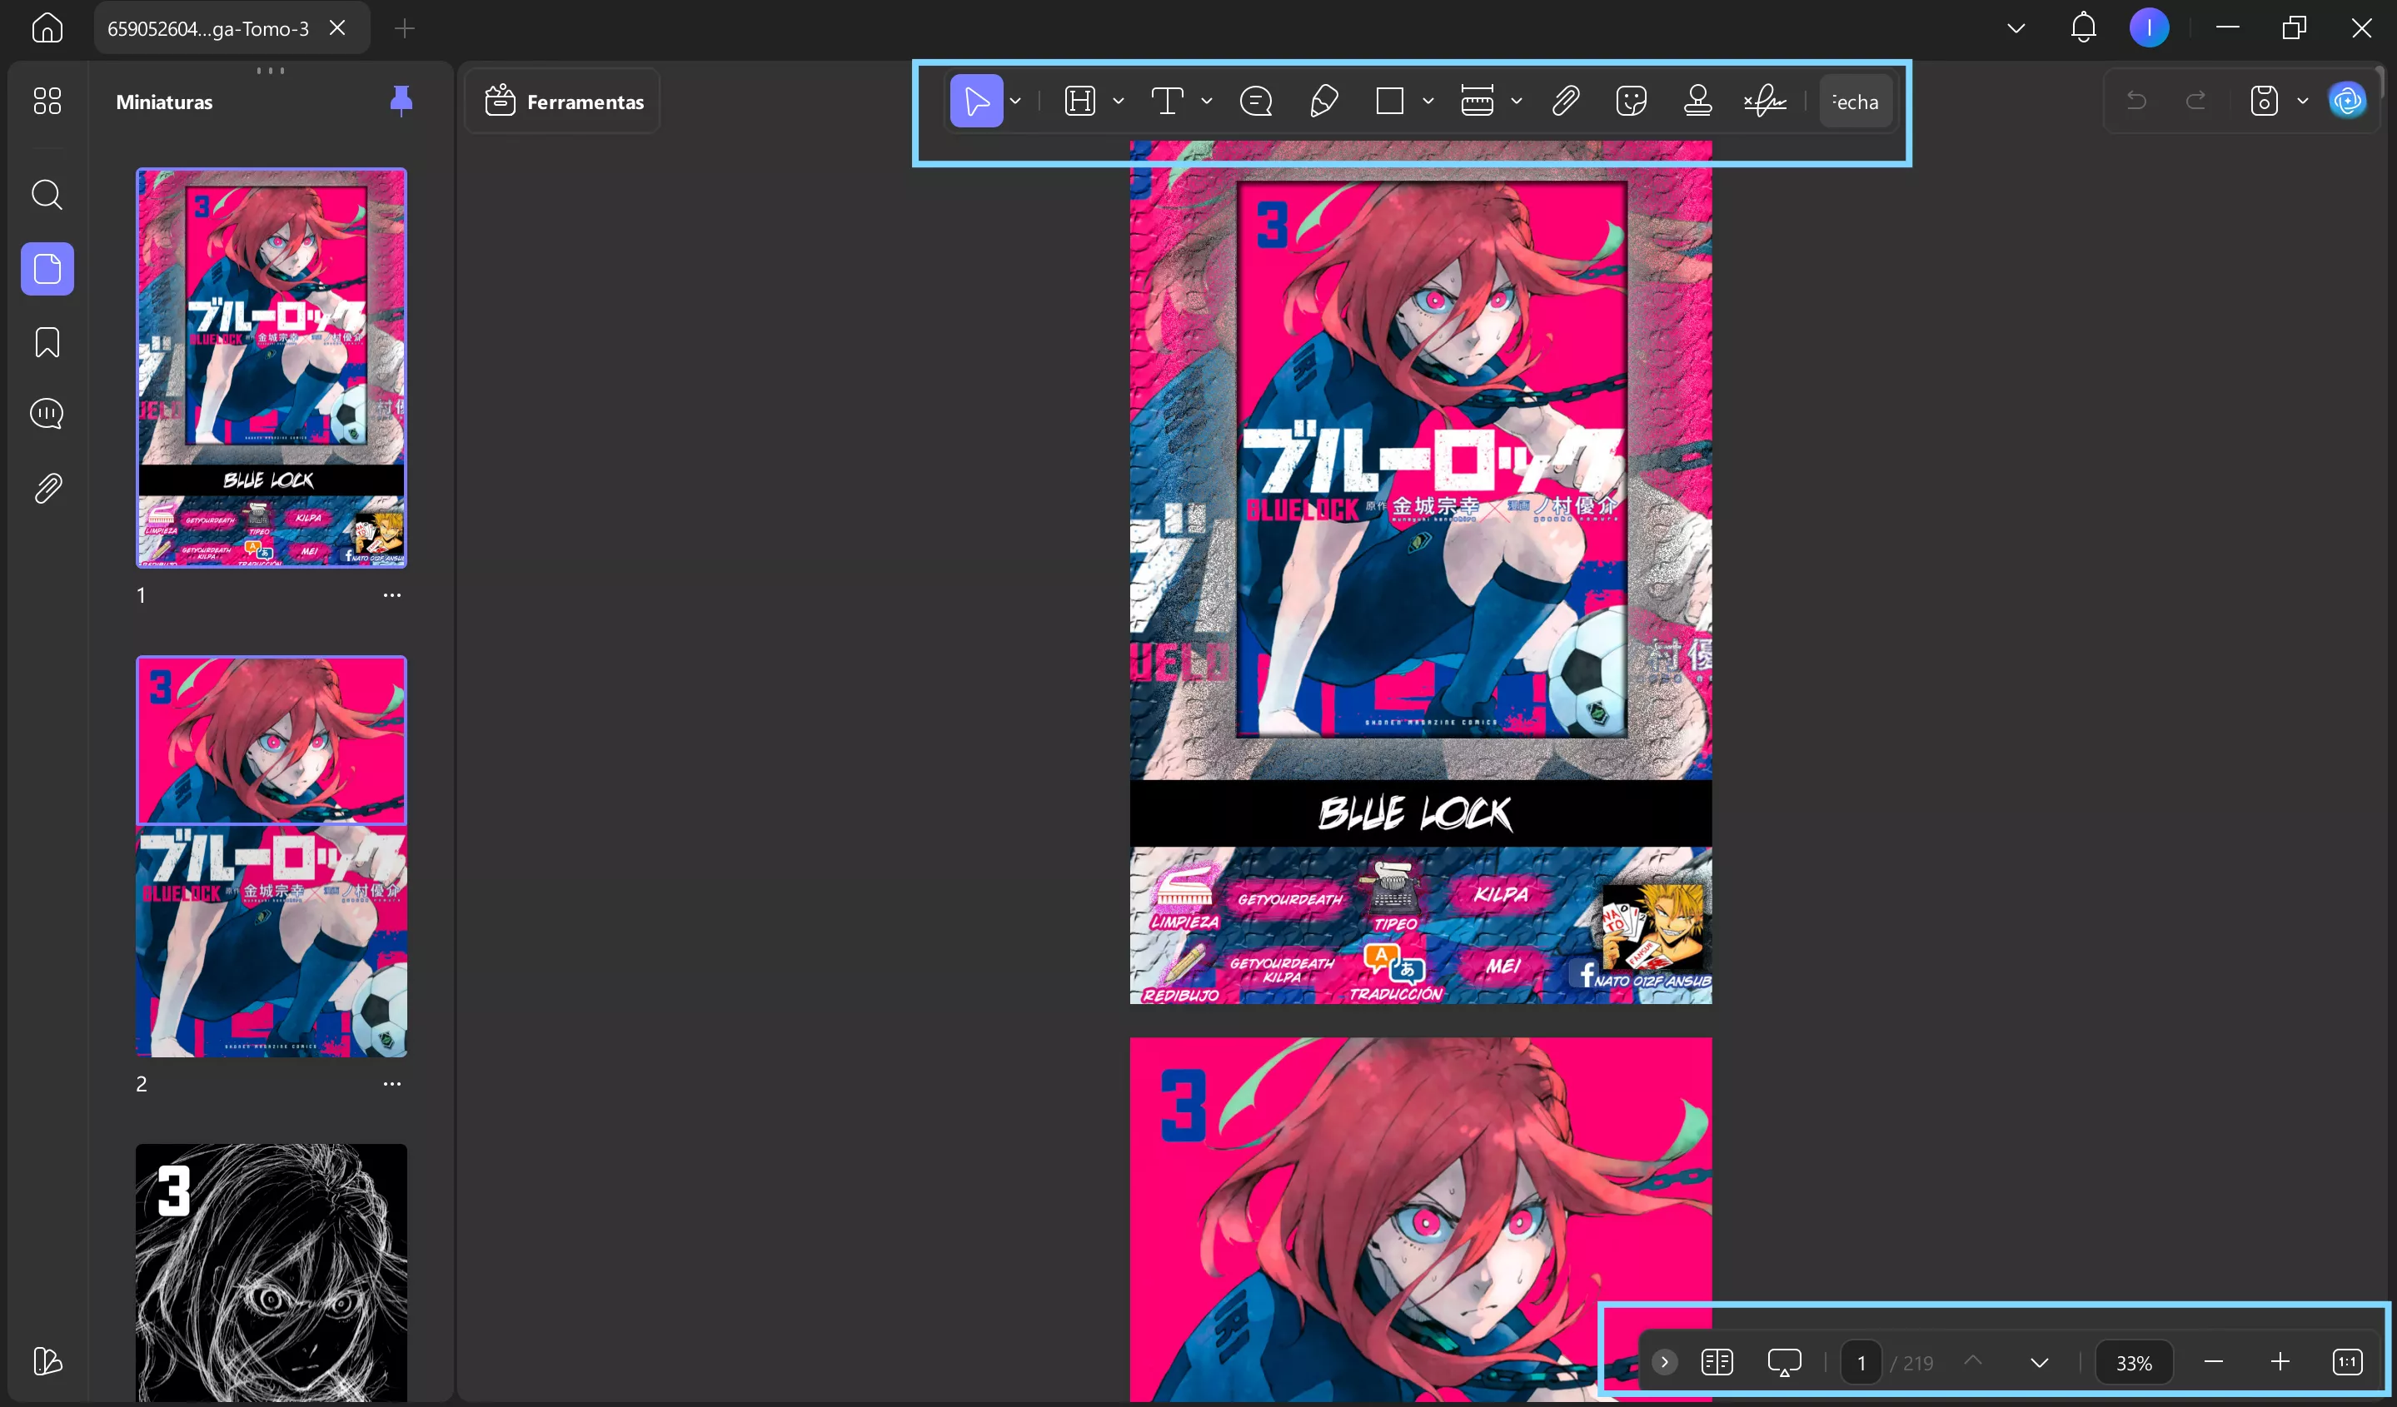This screenshot has height=1407, width=2397.
Task: Select the comment note tool
Action: (x=1256, y=101)
